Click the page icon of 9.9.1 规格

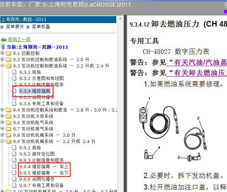14,148
